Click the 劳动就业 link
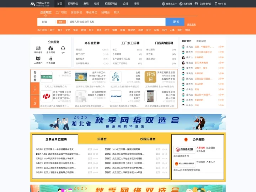The width and height of the screenshot is (256, 192). point(201,162)
